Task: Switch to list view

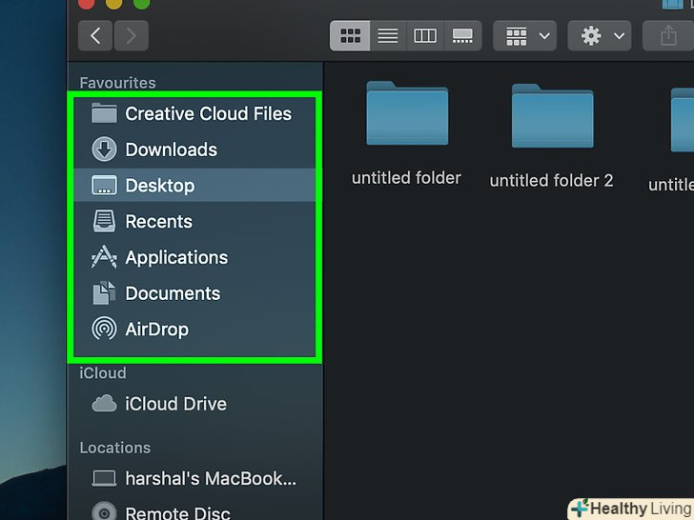Action: [x=388, y=36]
